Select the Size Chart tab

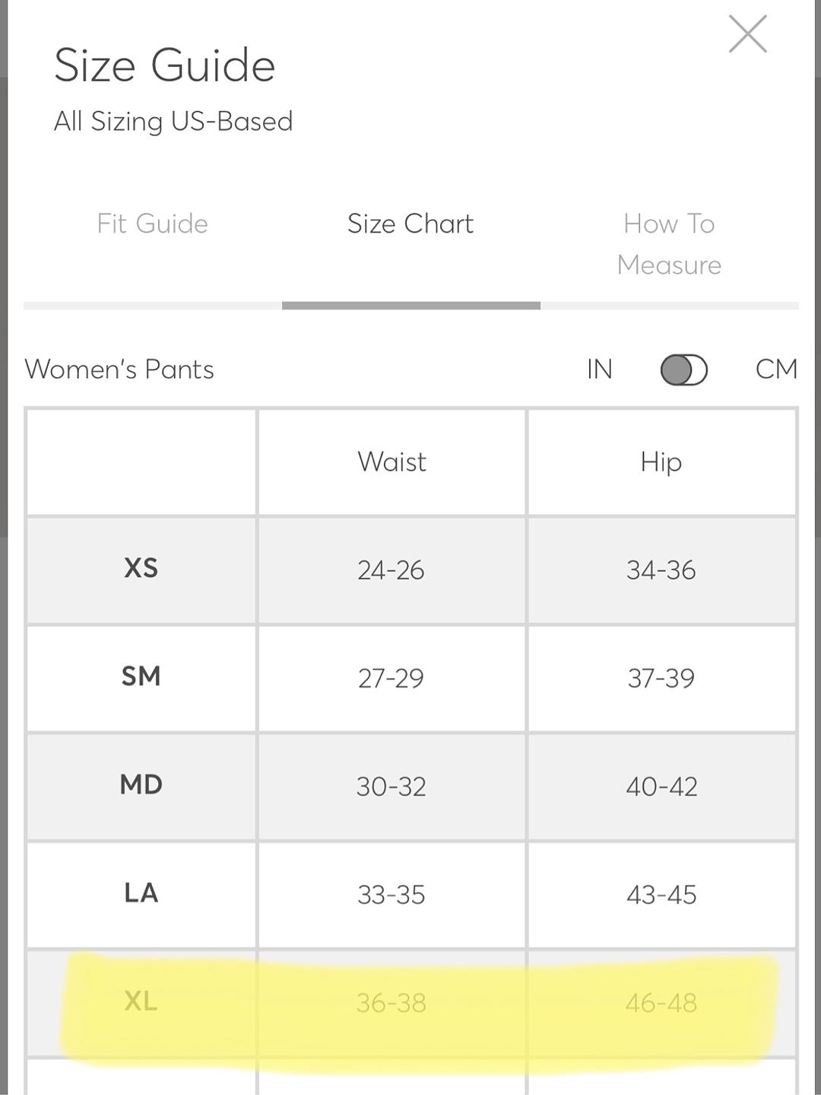click(410, 224)
